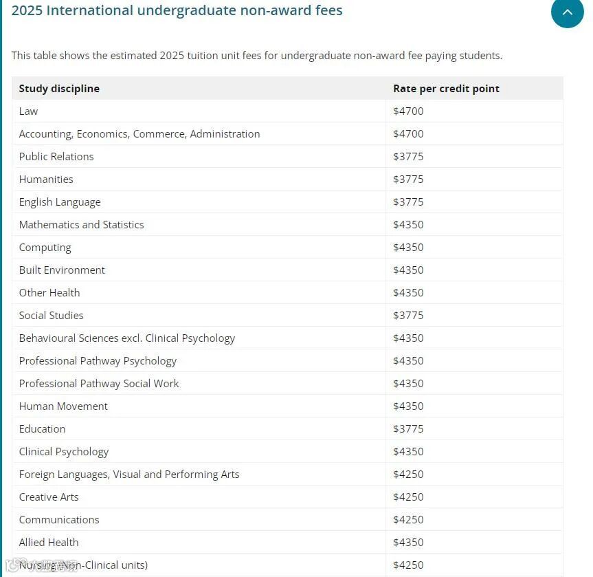Select the English Language row text
Image resolution: width=593 pixels, height=577 pixels.
60,202
